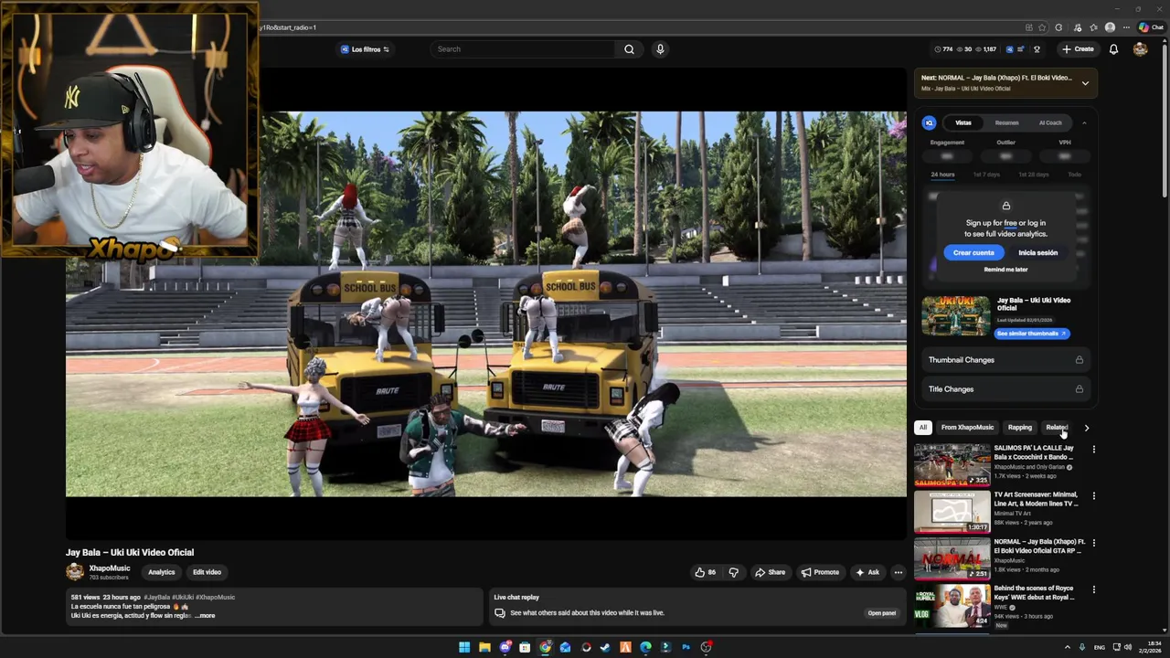
Task: Activate voice search microphone icon
Action: [660, 49]
